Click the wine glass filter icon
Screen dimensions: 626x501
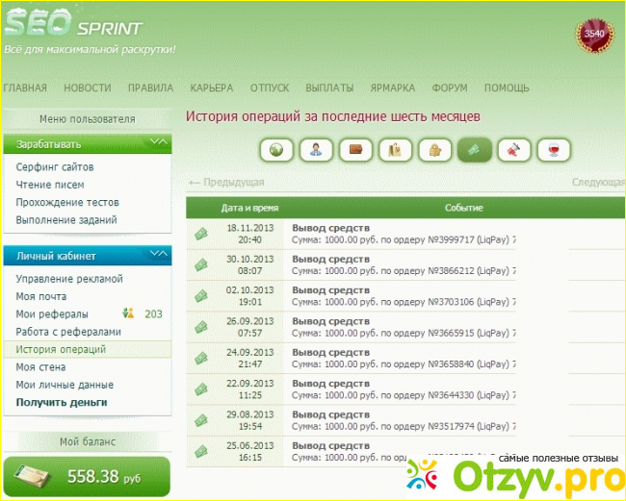(553, 150)
